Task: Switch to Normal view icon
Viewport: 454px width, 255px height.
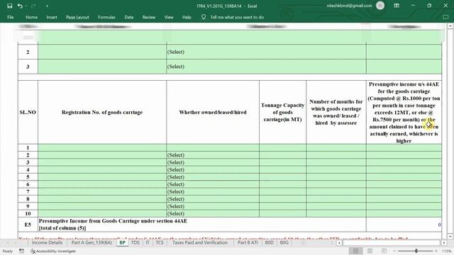Action: tap(355, 251)
